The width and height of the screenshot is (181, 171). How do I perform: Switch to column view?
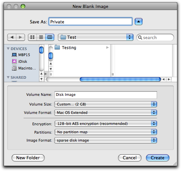[x=50, y=37]
